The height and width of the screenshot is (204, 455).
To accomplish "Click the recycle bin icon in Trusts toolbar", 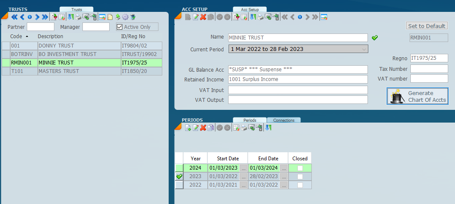I will coord(133,17).
